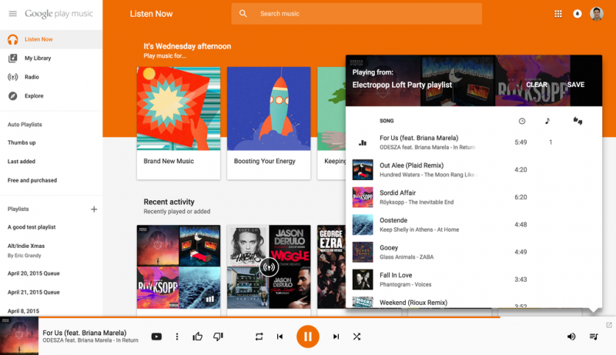Pause the playing song
This screenshot has height=355, width=616.
(307, 337)
